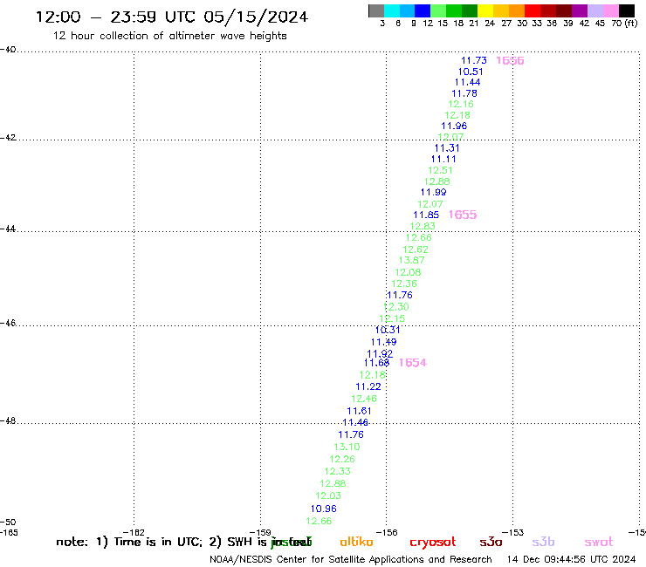Click the cryosat satellite label

[x=433, y=543]
